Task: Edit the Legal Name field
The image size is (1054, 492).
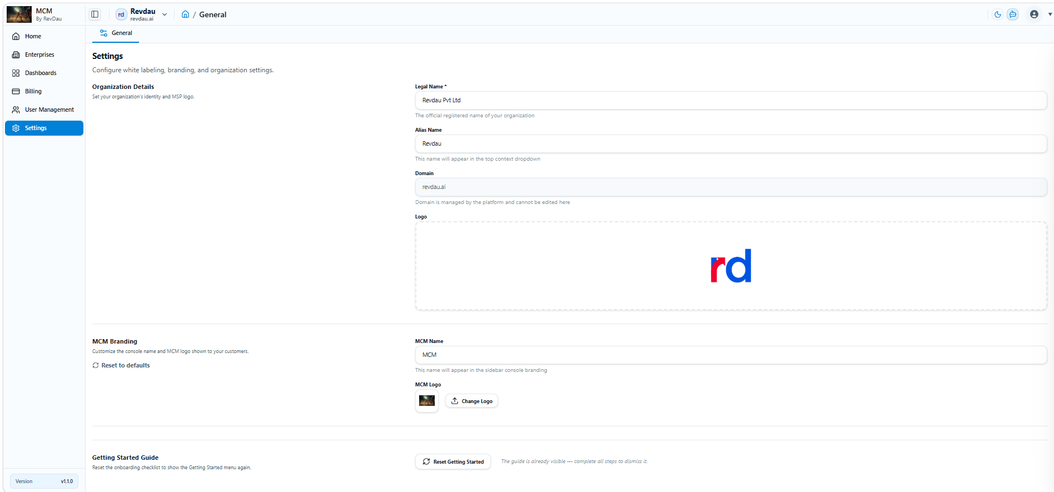Action: coord(730,101)
